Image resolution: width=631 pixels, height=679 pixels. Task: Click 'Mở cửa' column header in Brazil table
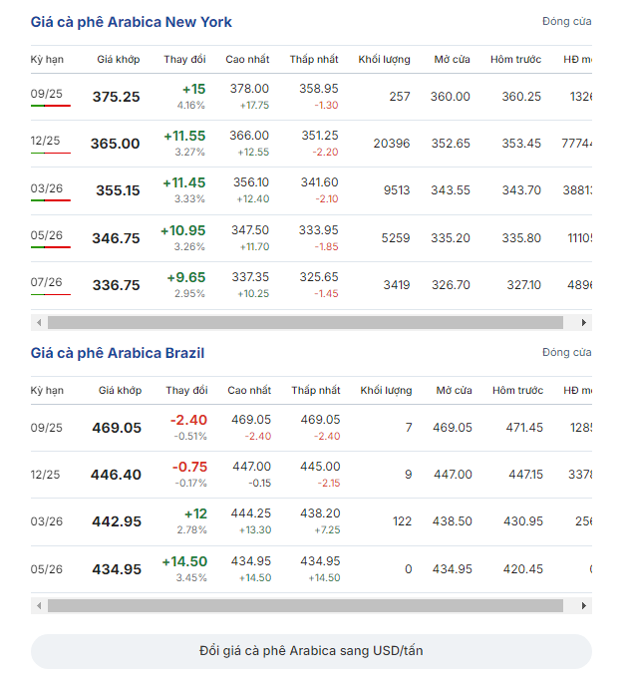pos(454,390)
